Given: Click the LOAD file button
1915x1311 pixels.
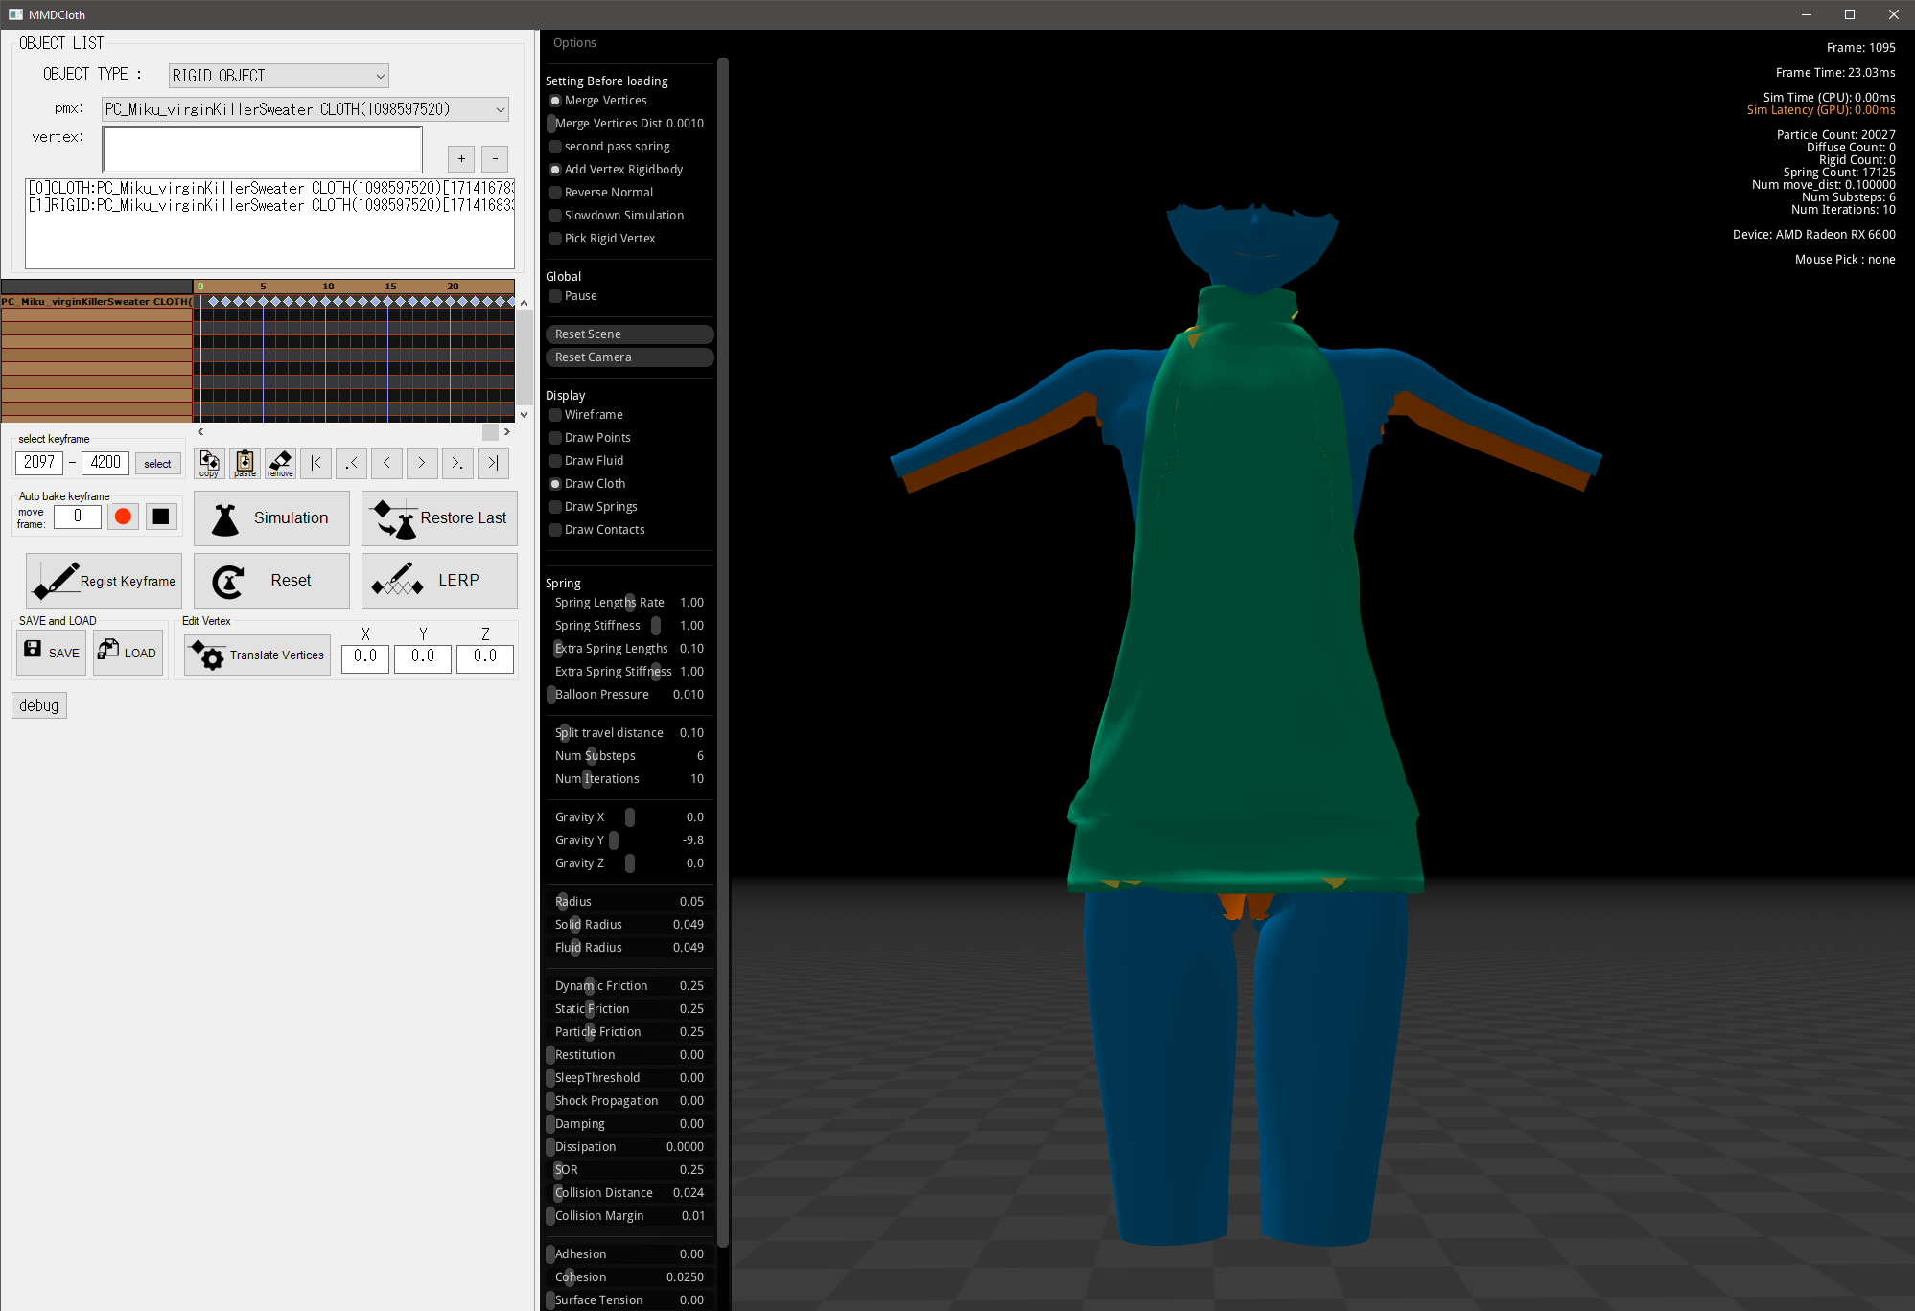Looking at the screenshot, I should click(x=128, y=653).
